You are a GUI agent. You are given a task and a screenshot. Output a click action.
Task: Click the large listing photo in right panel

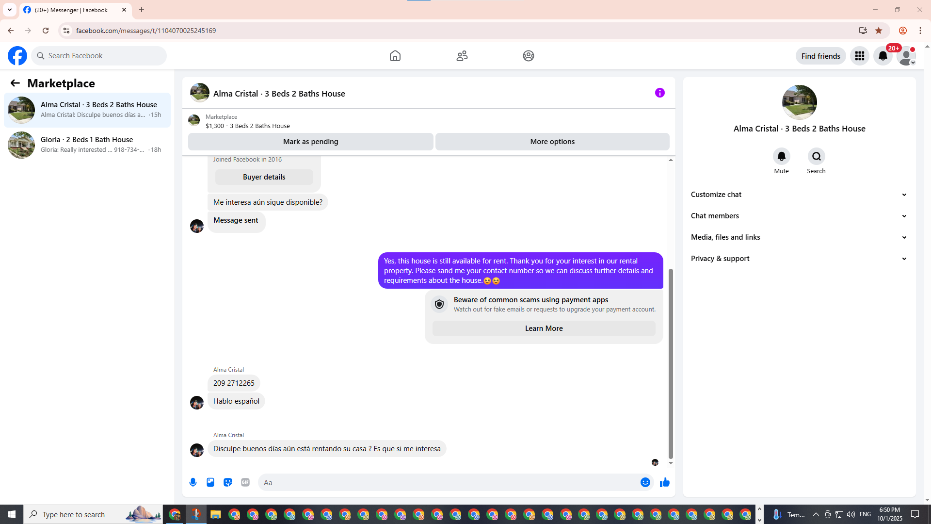coord(799,102)
